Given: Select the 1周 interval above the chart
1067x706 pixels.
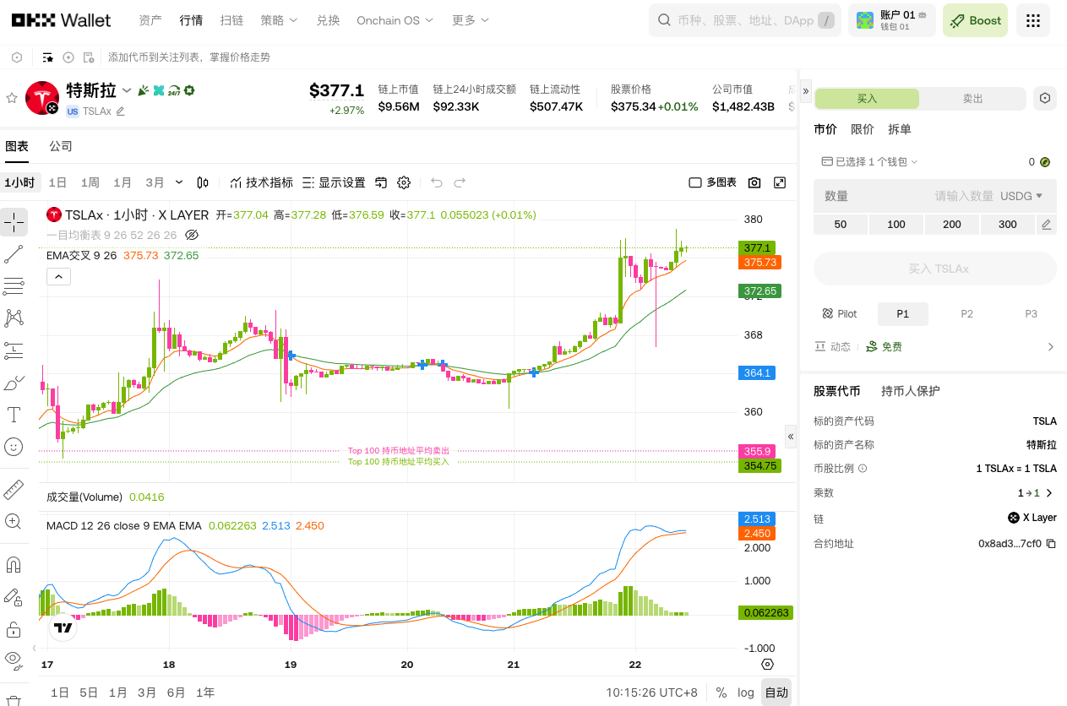Looking at the screenshot, I should (90, 182).
